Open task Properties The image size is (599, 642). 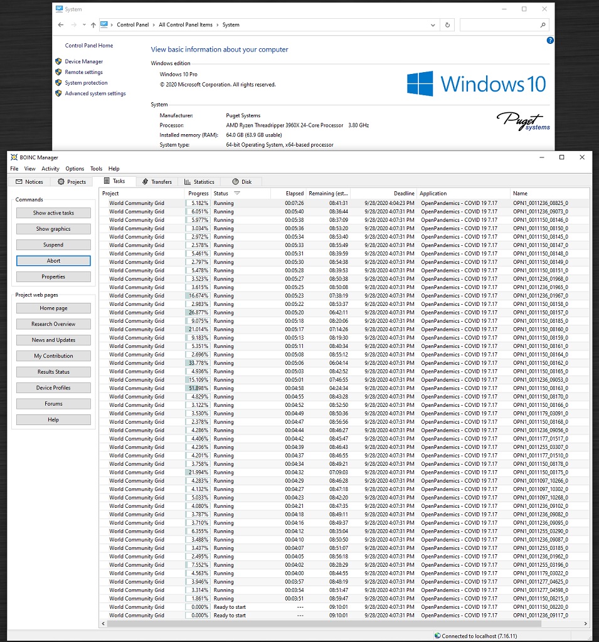(x=53, y=276)
